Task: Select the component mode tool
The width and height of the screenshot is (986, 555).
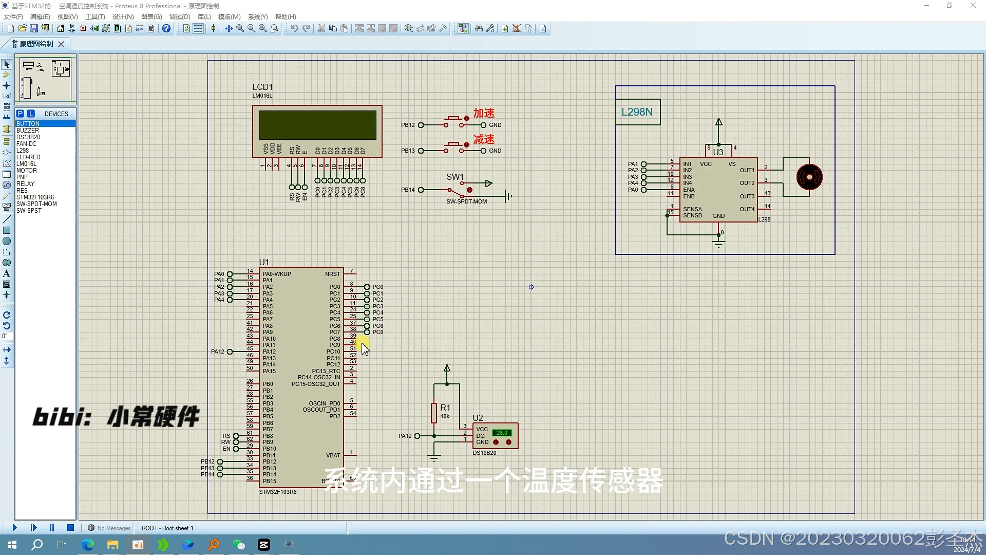Action: [x=7, y=75]
